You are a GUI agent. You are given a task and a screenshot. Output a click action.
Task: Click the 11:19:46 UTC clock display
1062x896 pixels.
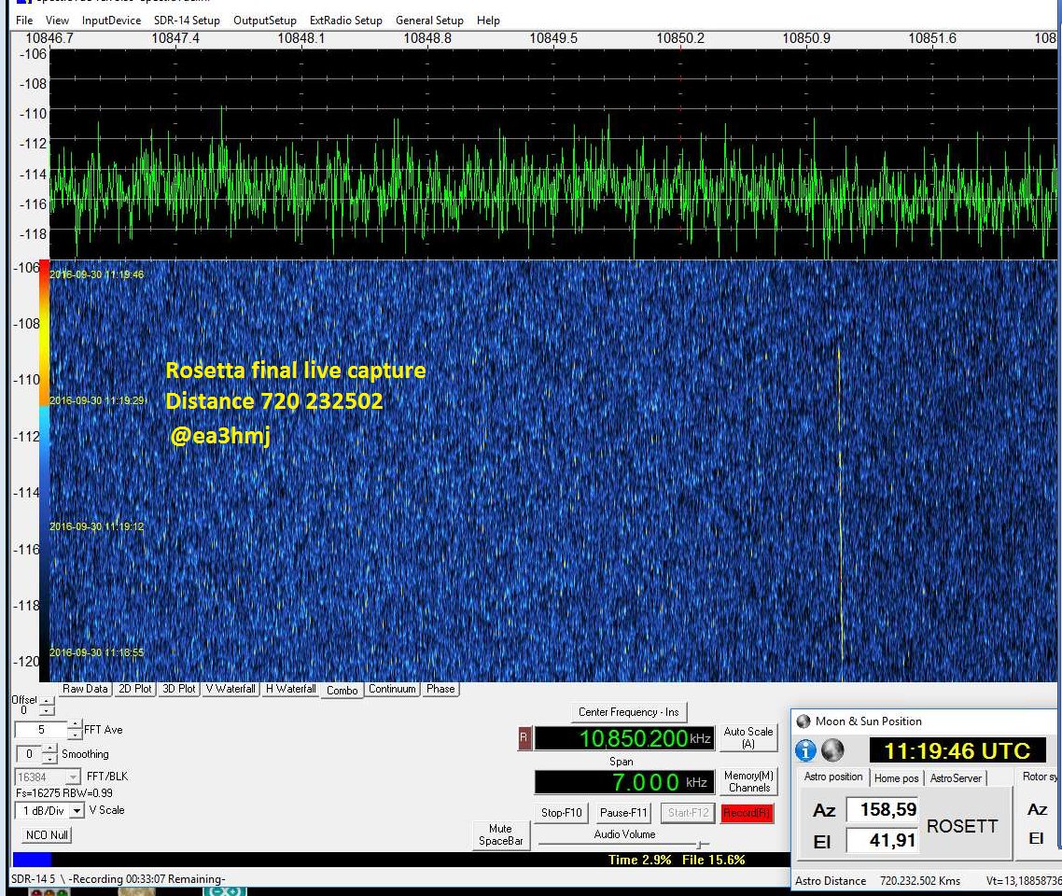(957, 750)
